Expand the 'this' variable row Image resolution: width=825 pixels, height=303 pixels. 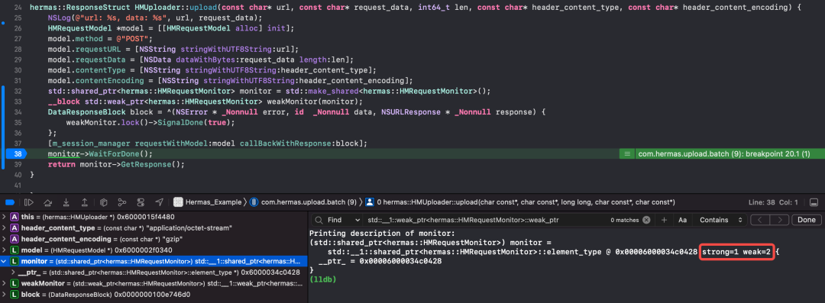(x=5, y=216)
